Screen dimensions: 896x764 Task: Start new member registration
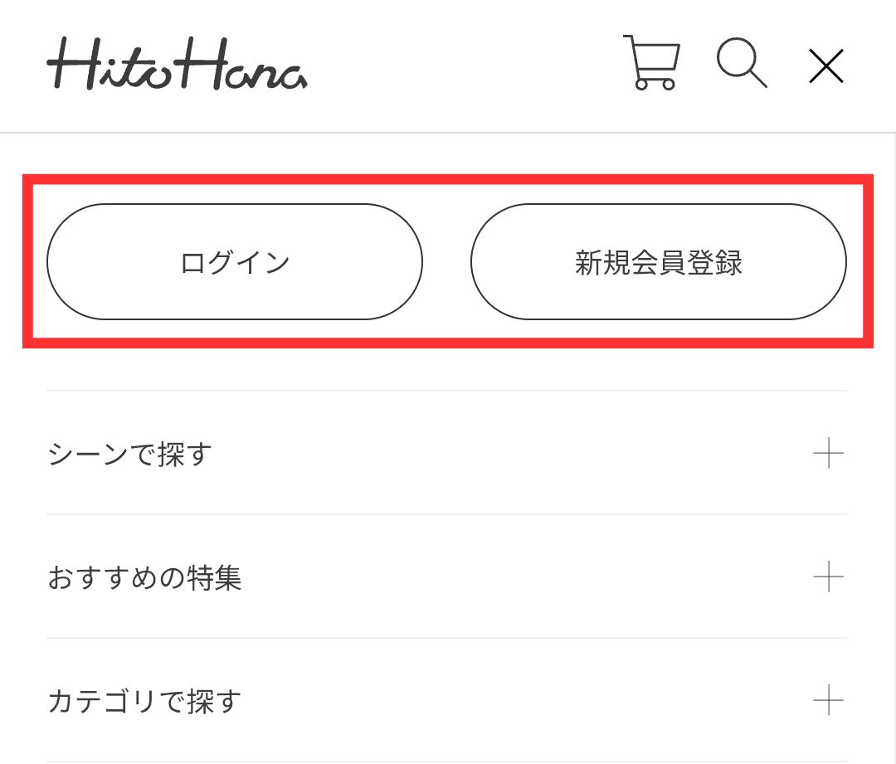click(659, 261)
